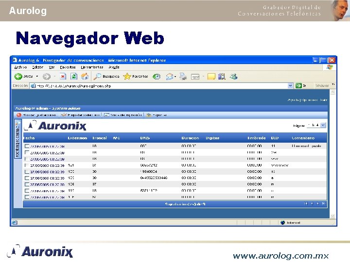
Task: Open the Research books icon
Action: pos(222,77)
